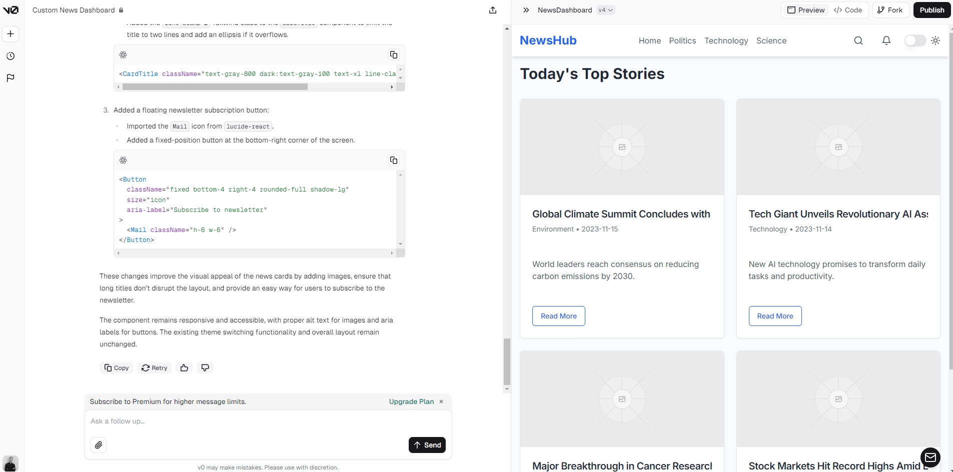Click the thumbs down feedback icon
Viewport: 953px width, 472px height.
[x=205, y=368]
